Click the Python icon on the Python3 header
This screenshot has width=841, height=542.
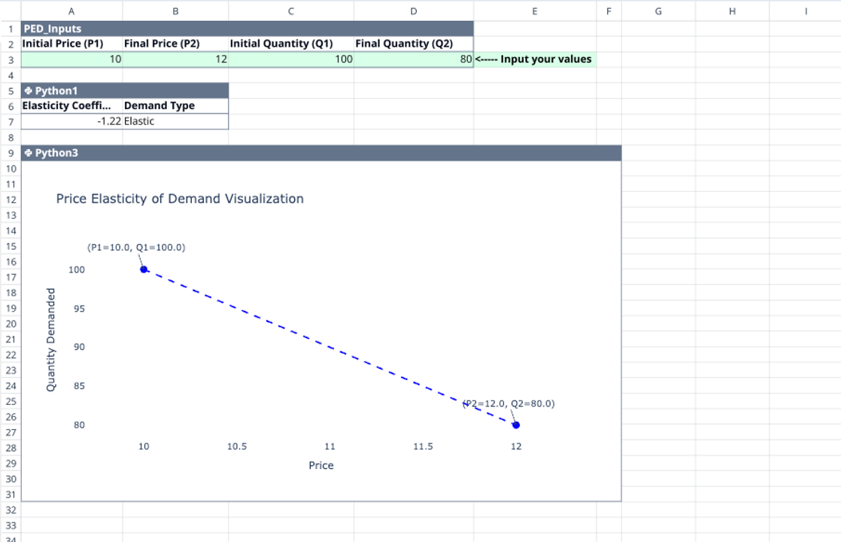pos(29,153)
